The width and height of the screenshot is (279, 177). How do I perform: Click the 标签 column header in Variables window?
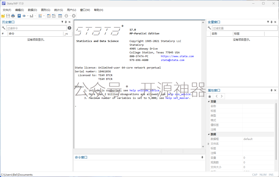(249, 34)
